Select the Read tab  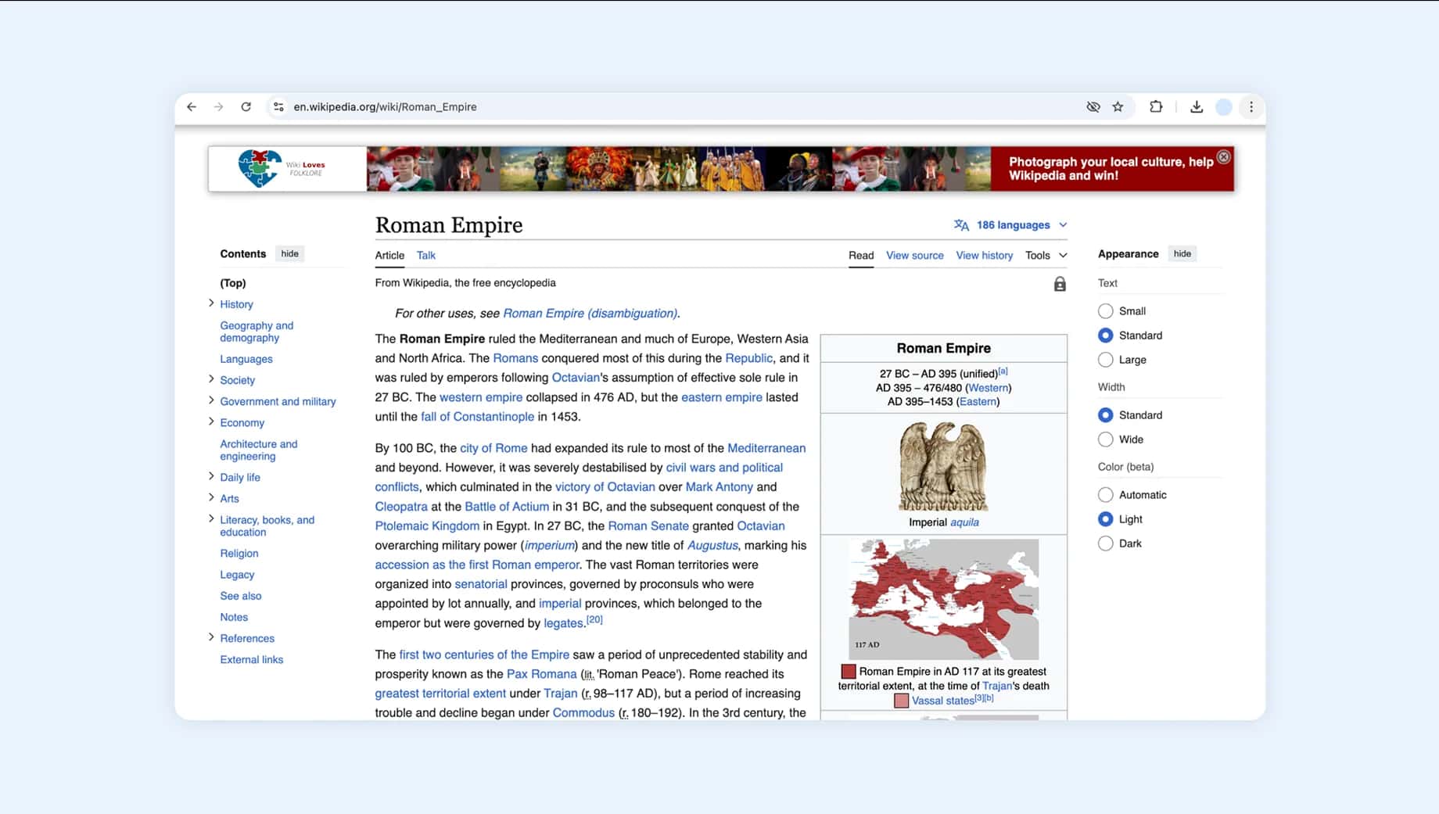(x=861, y=256)
